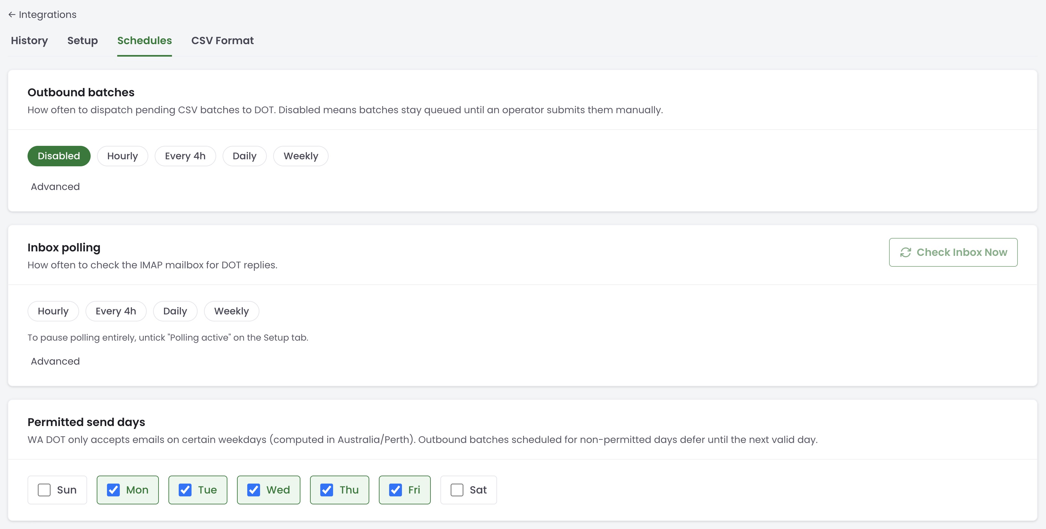The height and width of the screenshot is (529, 1046).
Task: Select Disabled for outbound batches
Action: click(x=59, y=156)
